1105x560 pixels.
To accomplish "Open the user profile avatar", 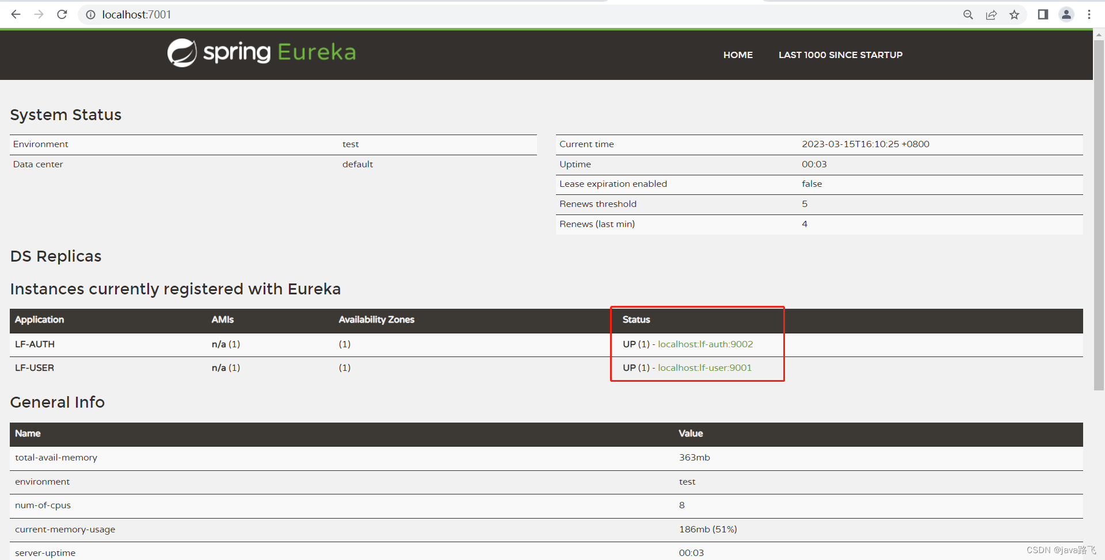I will 1066,14.
